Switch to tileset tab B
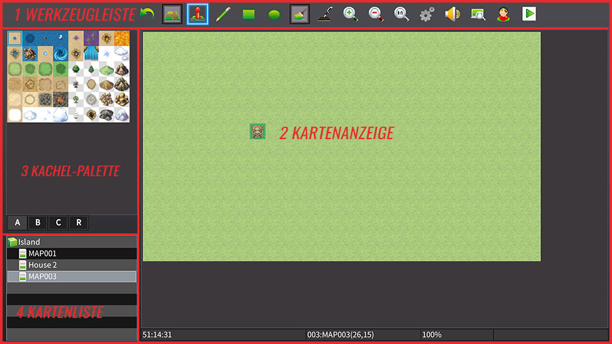 coord(38,223)
